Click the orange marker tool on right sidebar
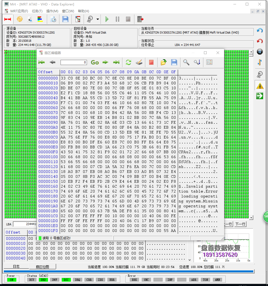 [260, 62]
